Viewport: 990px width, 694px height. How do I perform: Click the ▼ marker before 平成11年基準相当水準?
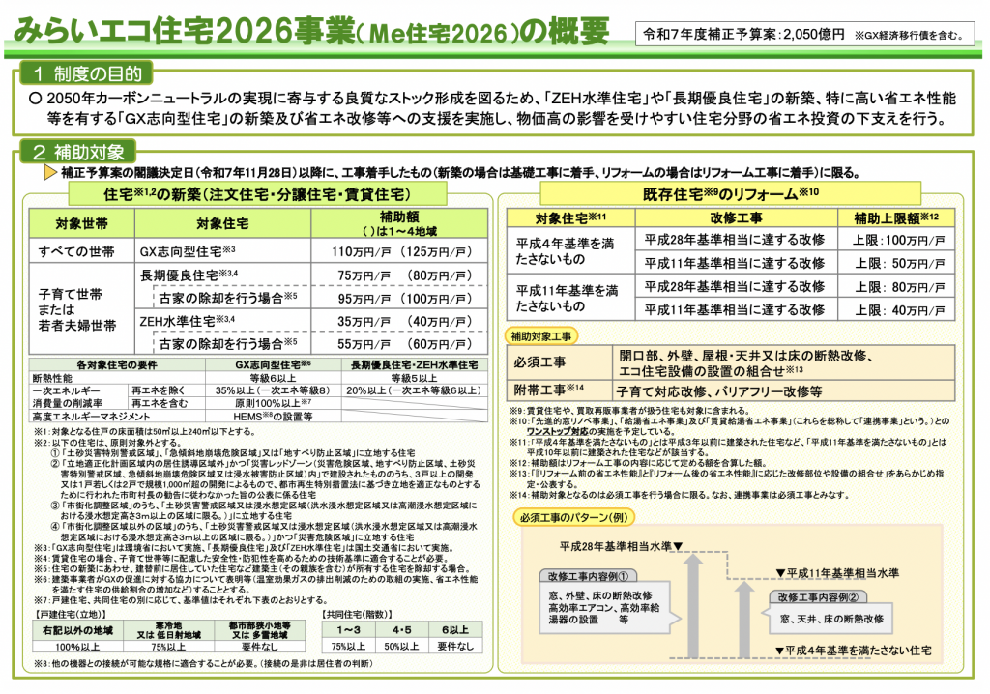779,572
